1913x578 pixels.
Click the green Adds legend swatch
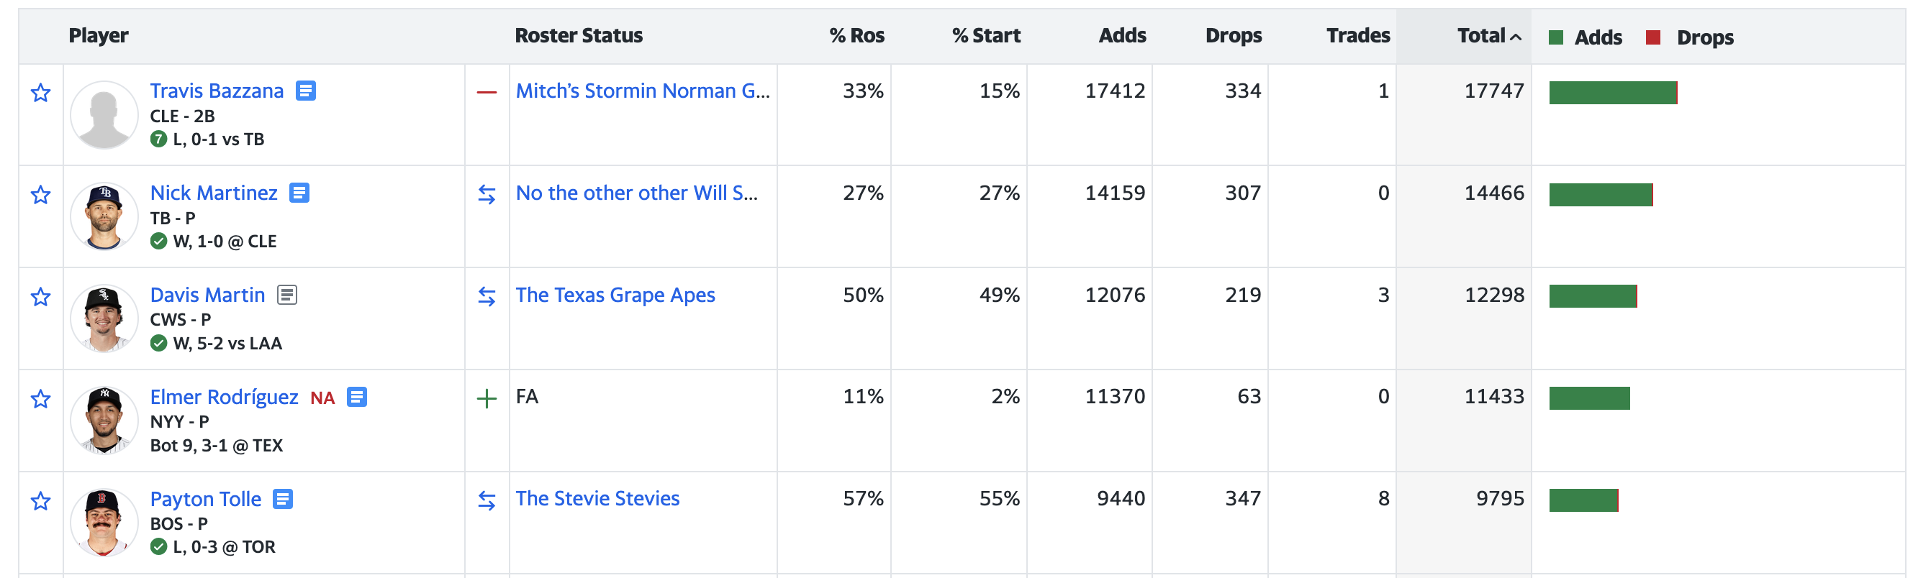[x=1556, y=37]
